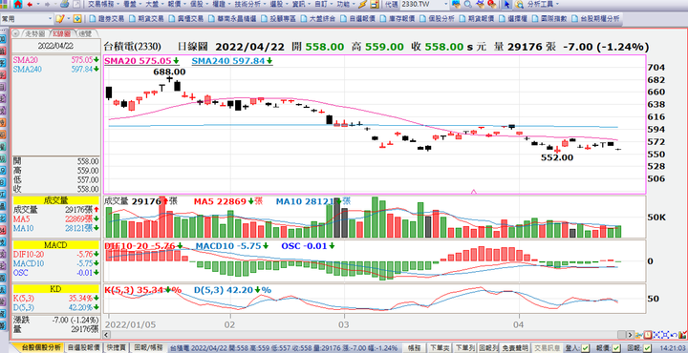Click the blue plus add-page icon

coord(77,19)
